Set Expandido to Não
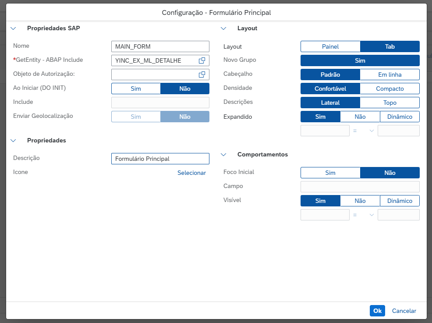 [x=360, y=117]
